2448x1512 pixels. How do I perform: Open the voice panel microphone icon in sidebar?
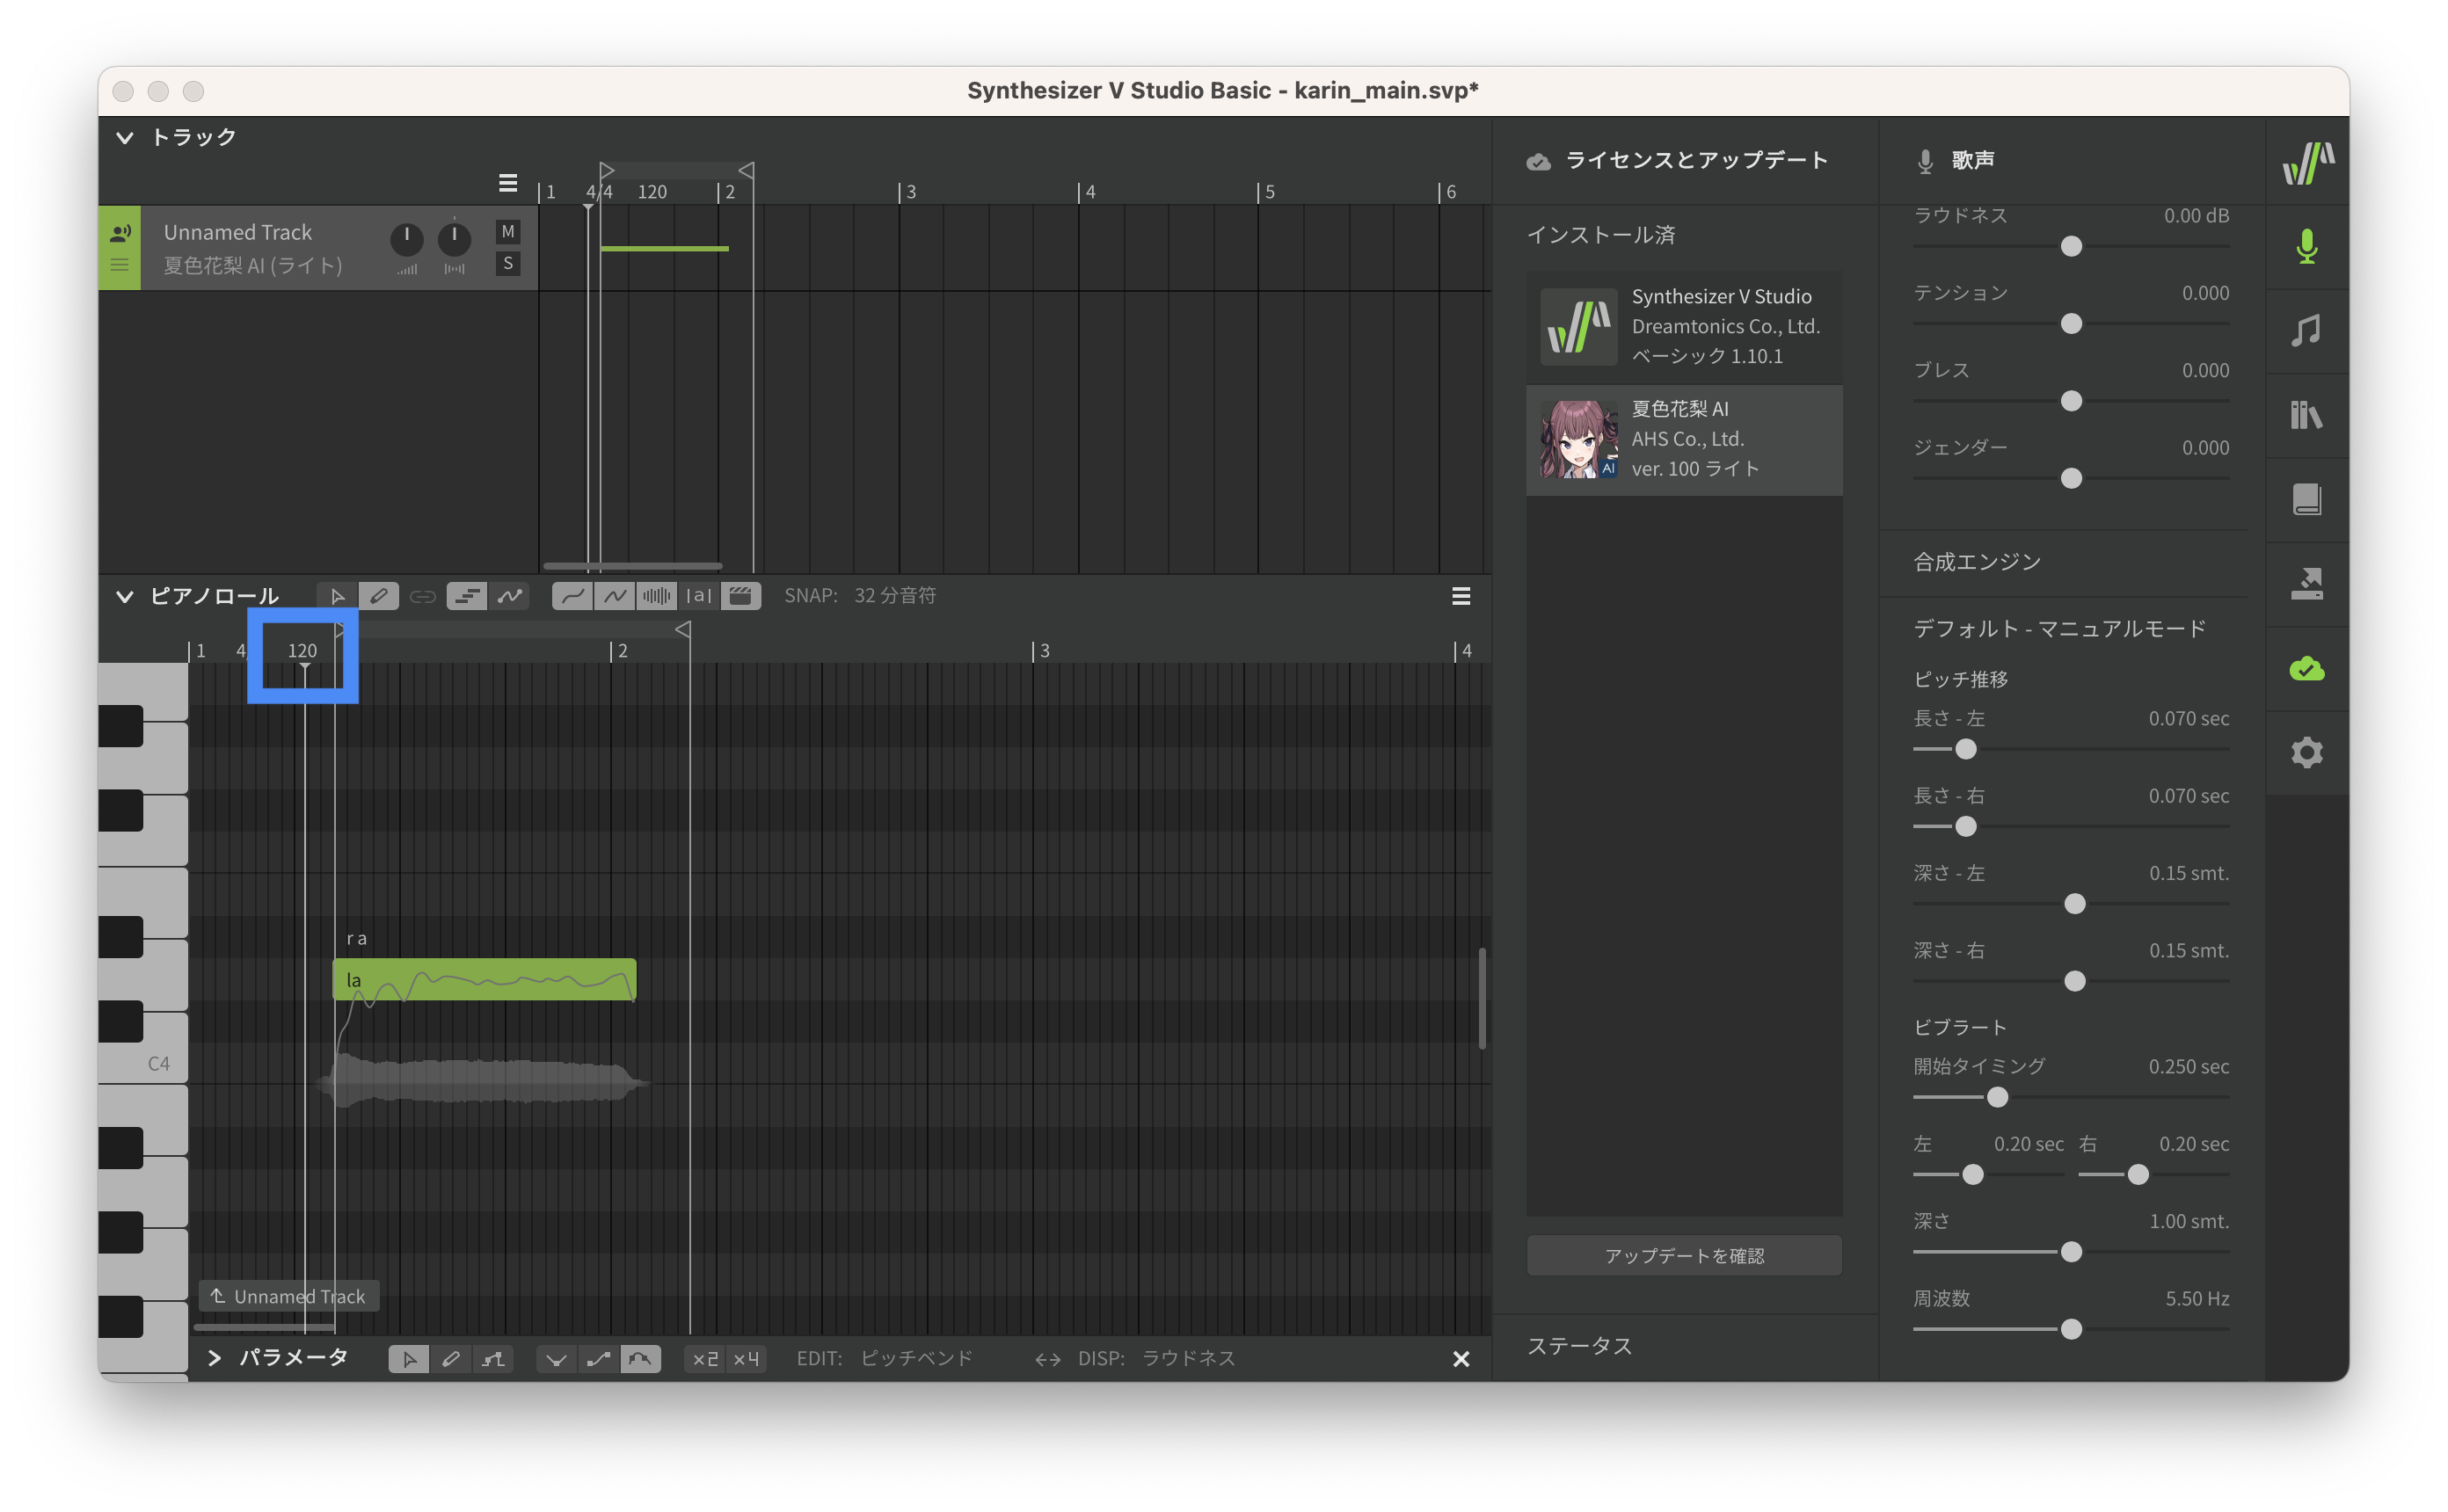[x=2306, y=246]
